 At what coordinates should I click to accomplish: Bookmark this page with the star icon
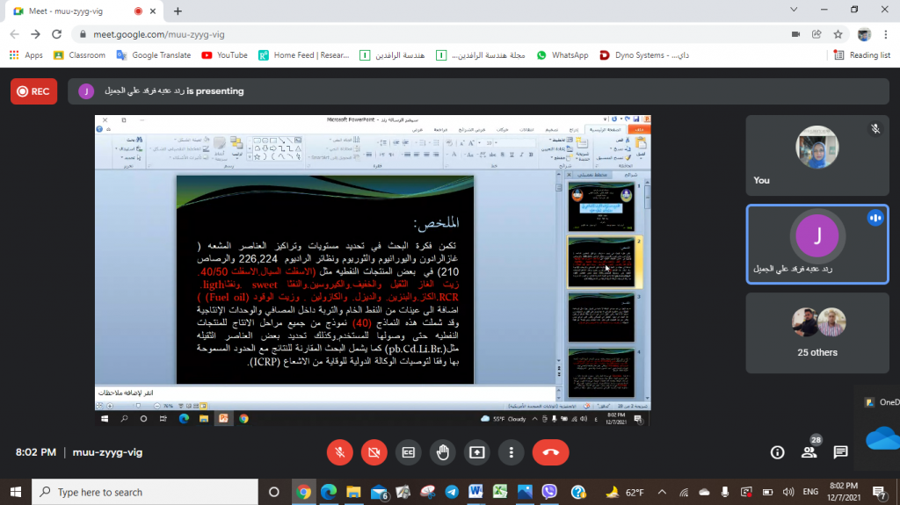838,34
